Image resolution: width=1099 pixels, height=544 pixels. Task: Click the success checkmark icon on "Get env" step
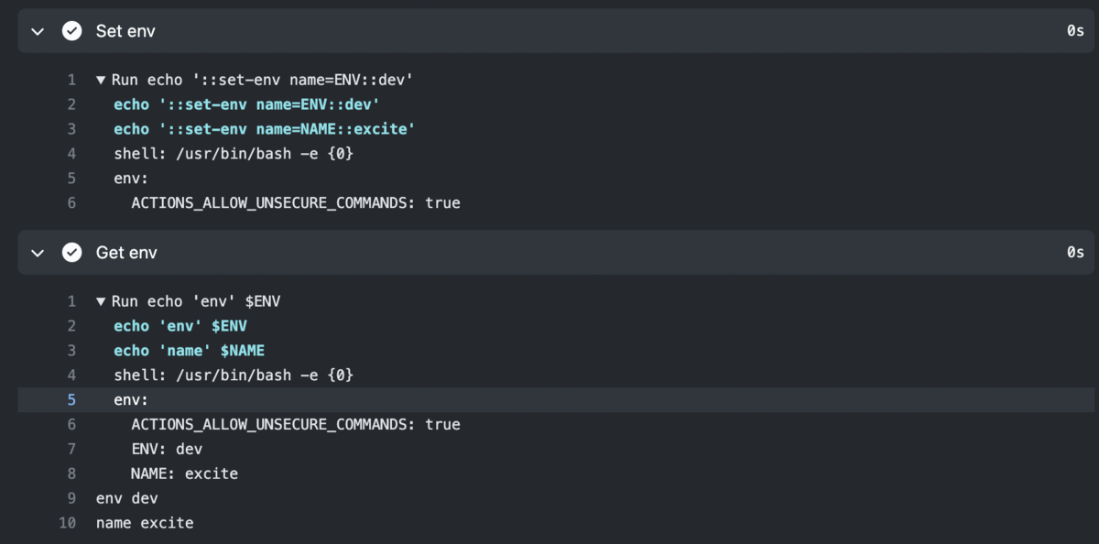point(71,252)
